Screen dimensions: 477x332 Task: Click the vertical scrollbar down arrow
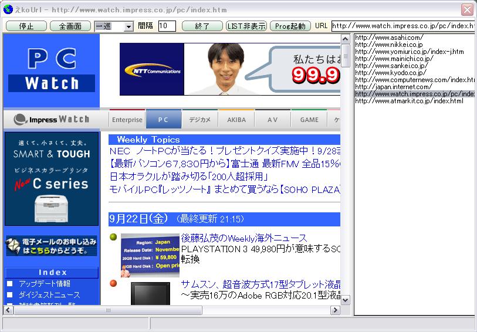(x=345, y=300)
